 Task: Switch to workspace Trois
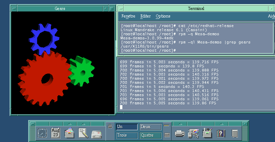click(x=127, y=135)
